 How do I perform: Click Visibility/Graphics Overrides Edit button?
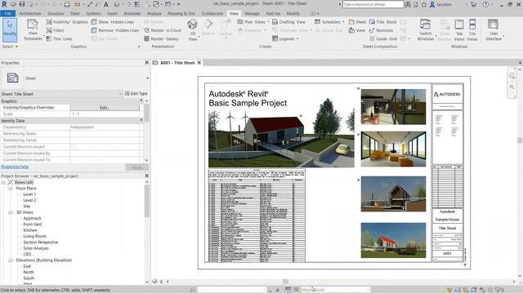pyautogui.click(x=105, y=108)
